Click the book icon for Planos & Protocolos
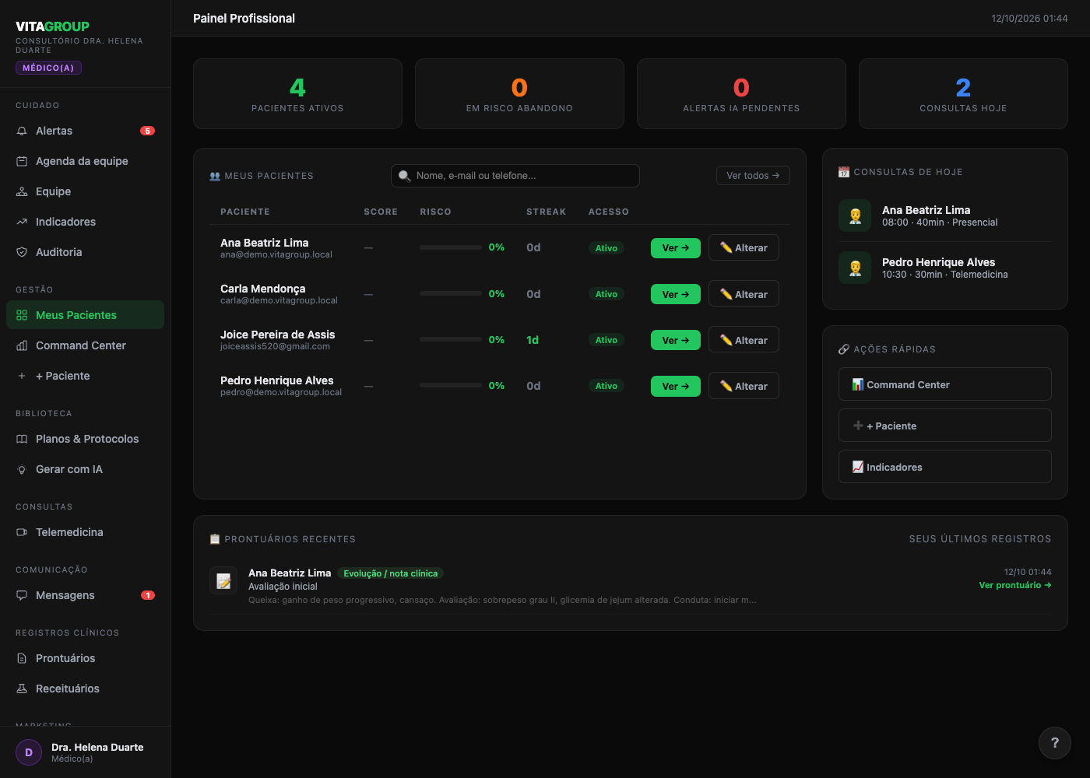This screenshot has height=778, width=1090. click(x=22, y=439)
